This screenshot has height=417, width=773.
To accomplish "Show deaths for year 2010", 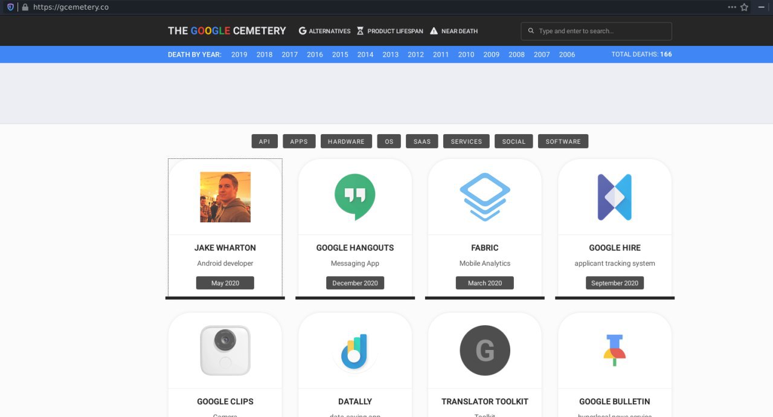I will (466, 54).
